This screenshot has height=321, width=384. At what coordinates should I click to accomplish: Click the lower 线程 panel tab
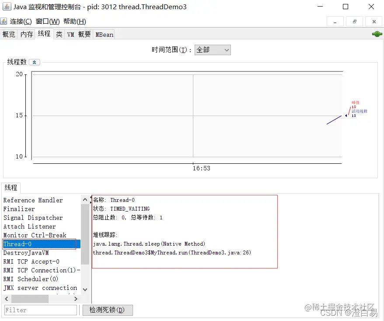[x=11, y=188]
